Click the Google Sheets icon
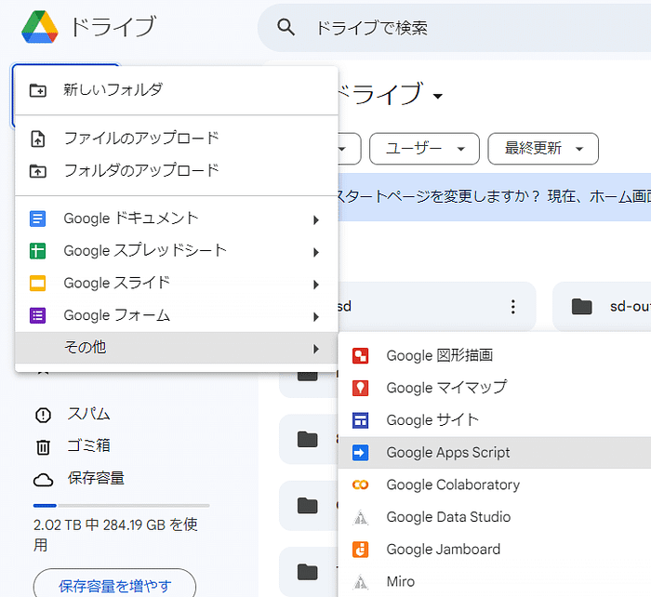This screenshot has width=651, height=597. point(38,251)
